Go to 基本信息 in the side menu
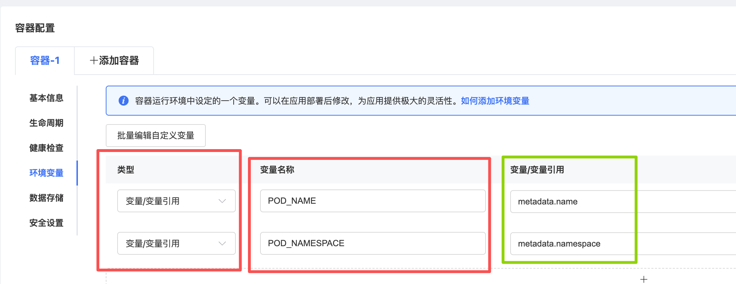 [x=46, y=98]
